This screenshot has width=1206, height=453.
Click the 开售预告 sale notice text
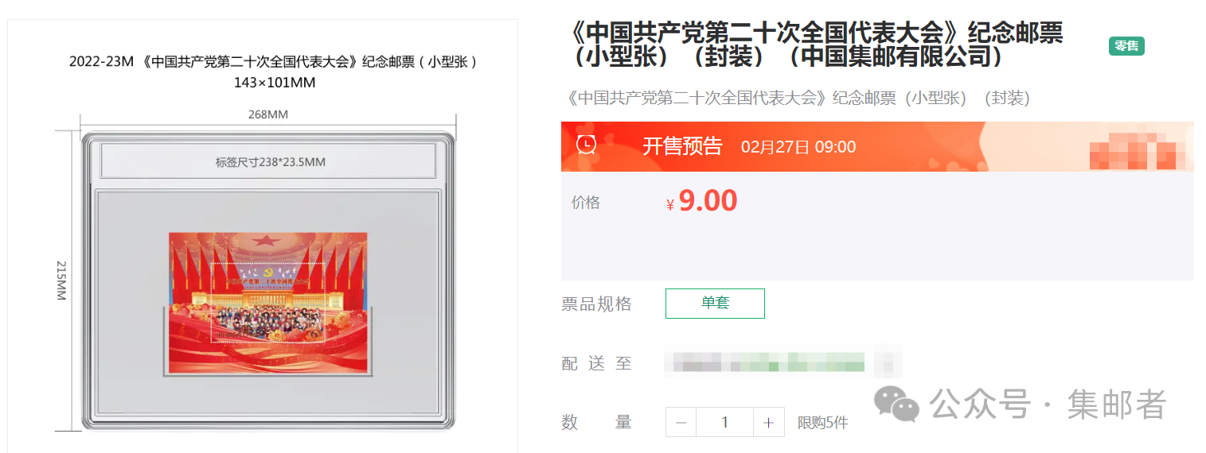(x=682, y=146)
